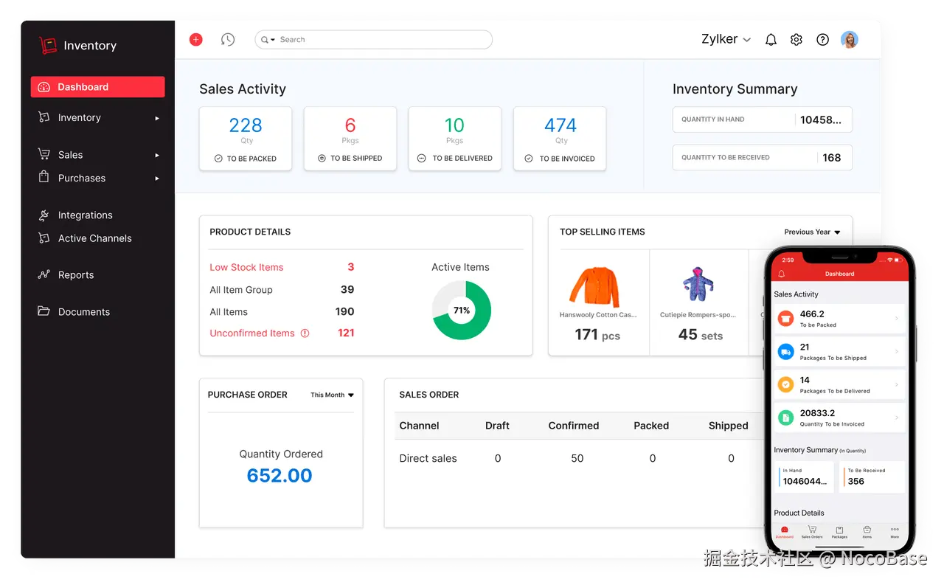Open the Previous Year dropdown in Top Selling Items
This screenshot has height=585, width=944.
click(x=811, y=232)
